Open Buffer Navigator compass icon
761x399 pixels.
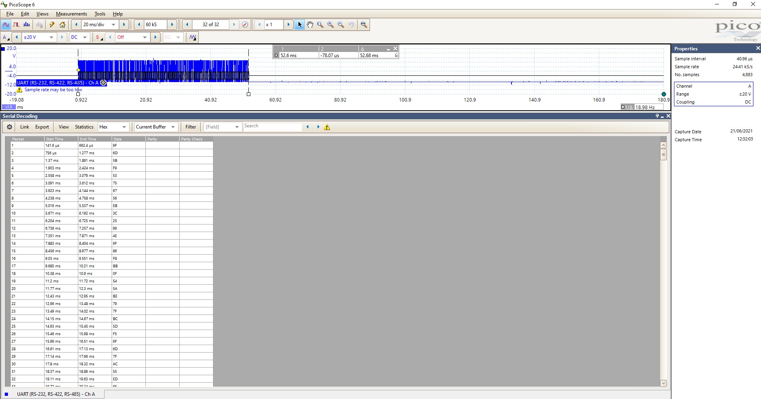pyautogui.click(x=245, y=25)
